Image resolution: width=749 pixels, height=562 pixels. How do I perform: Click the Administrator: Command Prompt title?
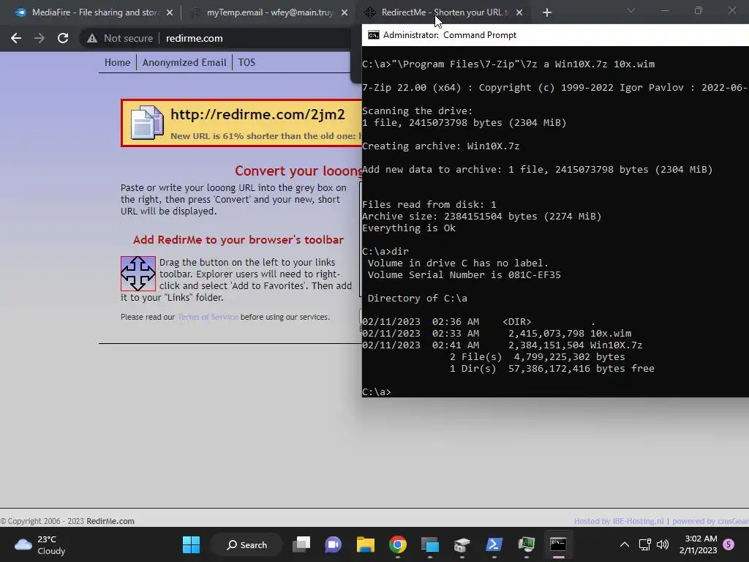click(x=450, y=35)
